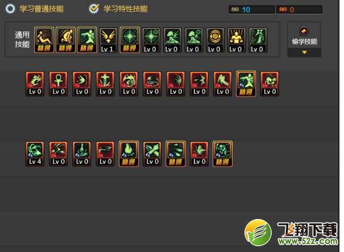This screenshot has width=344, height=252.
Task: Select the last red skill in the upper row
Action: 270,84
